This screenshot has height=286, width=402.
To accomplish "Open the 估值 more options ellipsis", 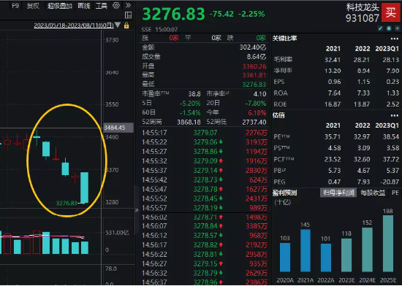I will click(x=394, y=115).
